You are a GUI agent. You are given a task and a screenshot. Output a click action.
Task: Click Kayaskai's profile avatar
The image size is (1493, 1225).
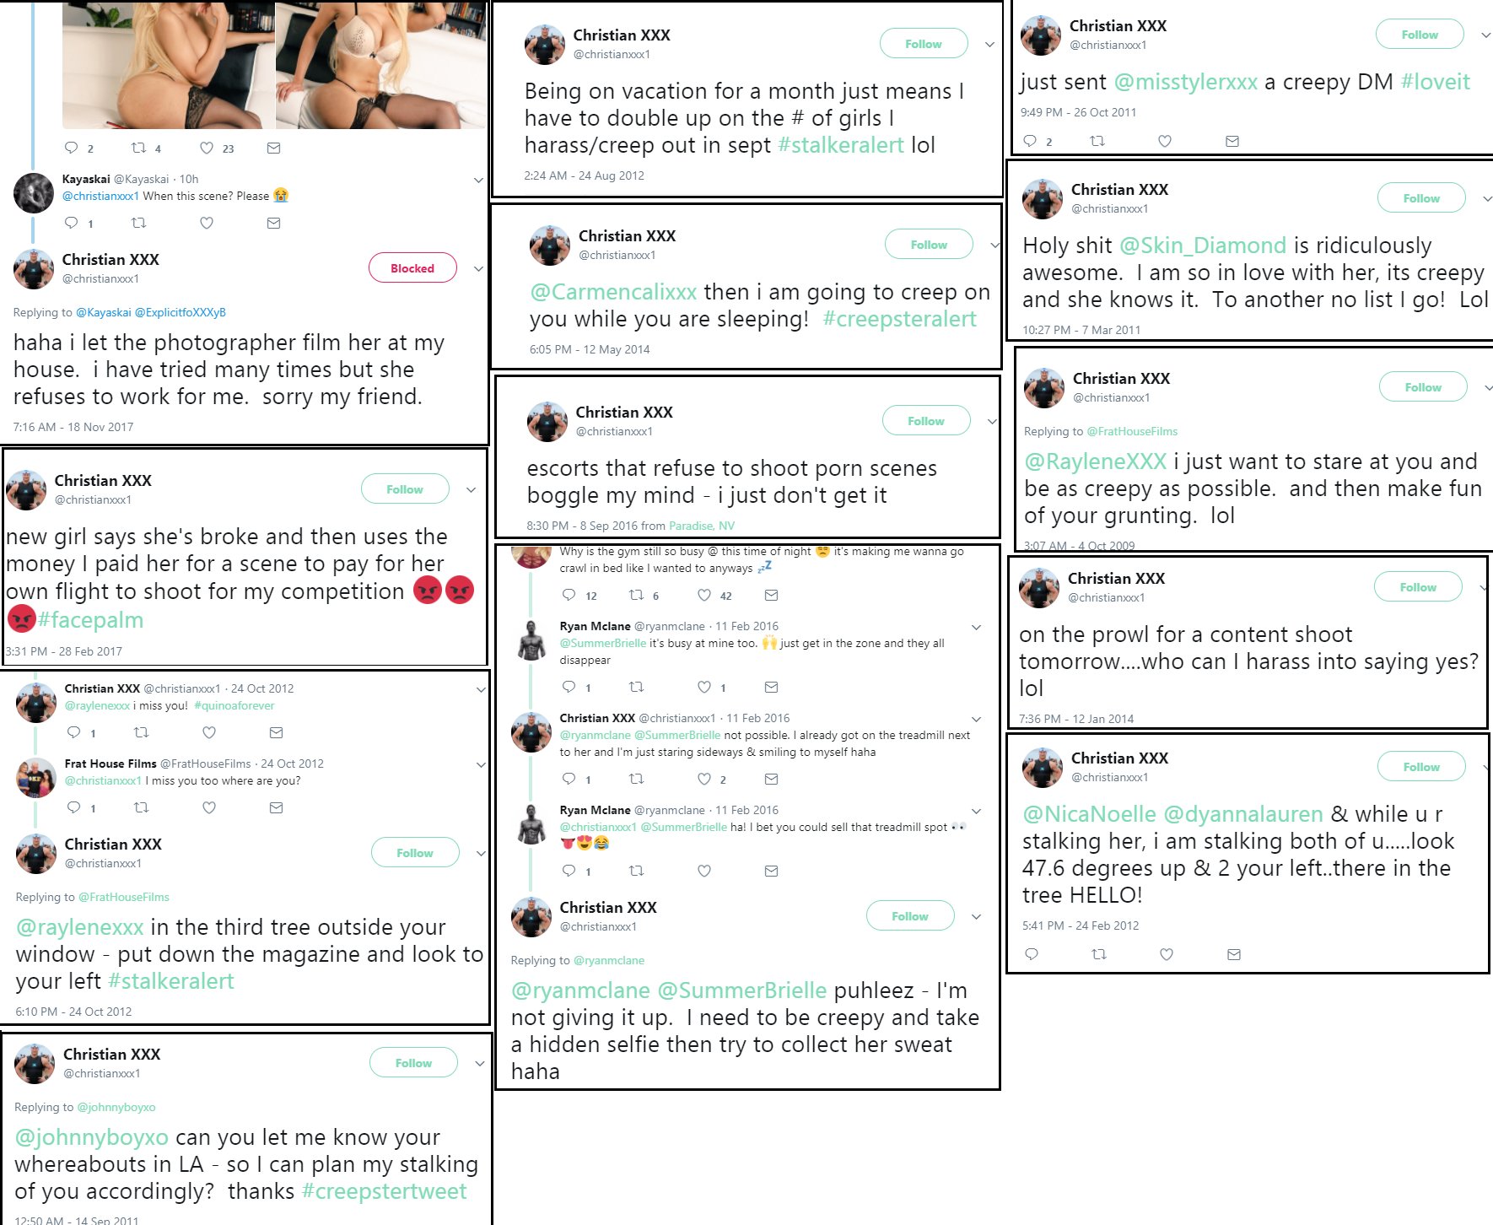coord(34,193)
